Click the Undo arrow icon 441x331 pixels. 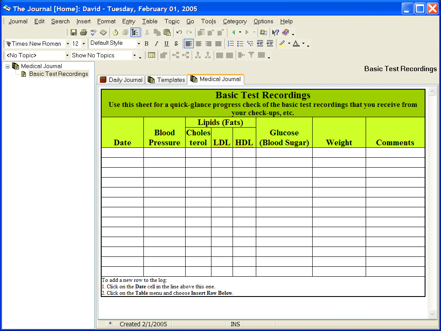(x=179, y=32)
